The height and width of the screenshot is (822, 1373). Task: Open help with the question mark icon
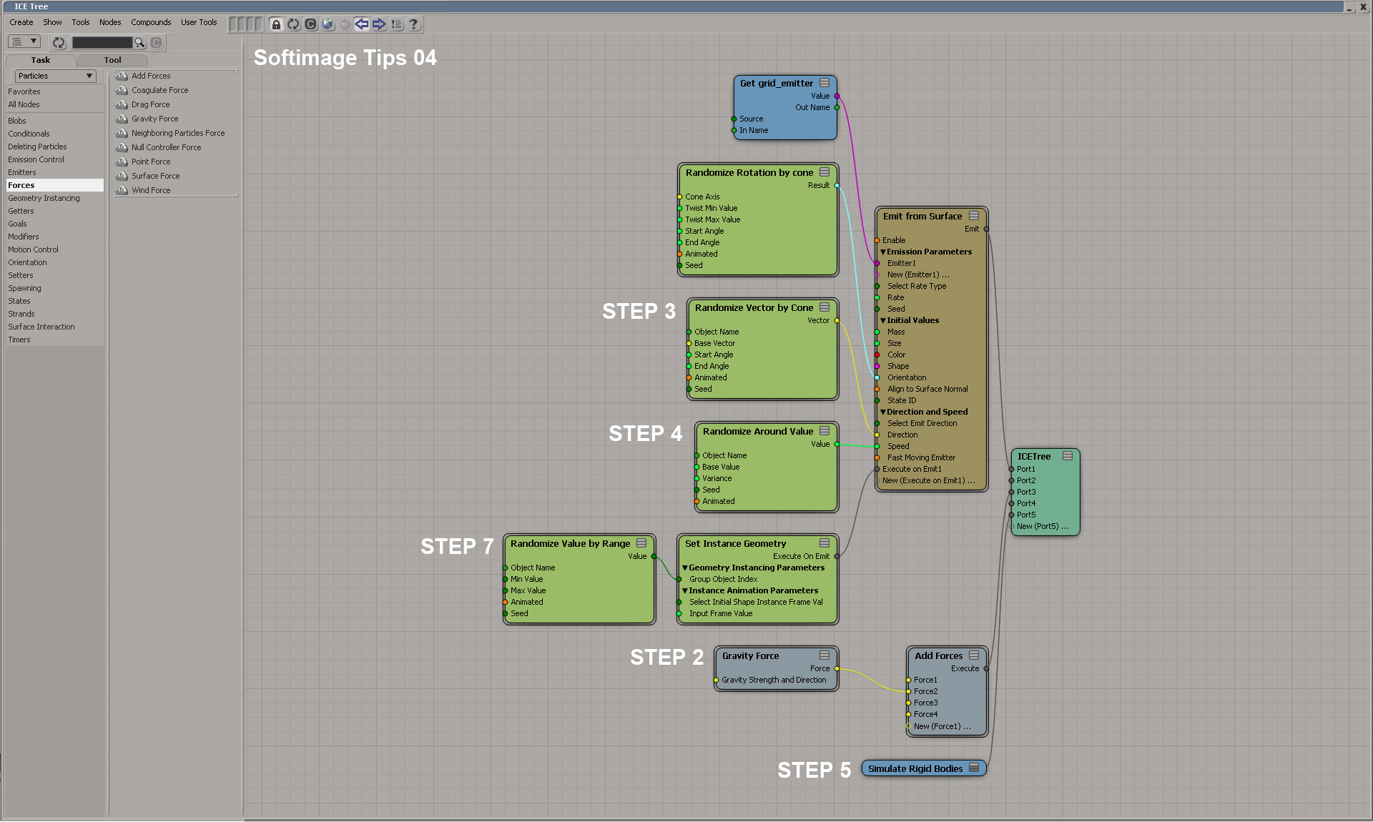pos(413,24)
